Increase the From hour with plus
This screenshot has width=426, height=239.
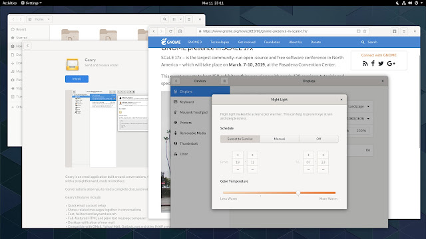coord(238,155)
